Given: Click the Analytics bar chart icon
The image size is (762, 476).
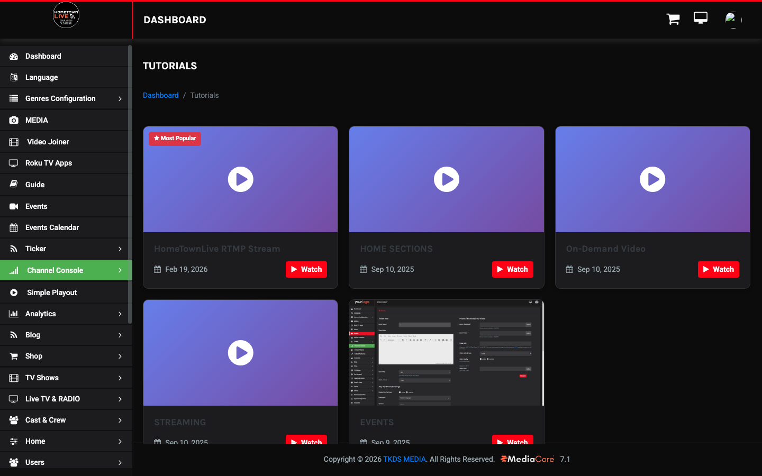Looking at the screenshot, I should pyautogui.click(x=14, y=314).
